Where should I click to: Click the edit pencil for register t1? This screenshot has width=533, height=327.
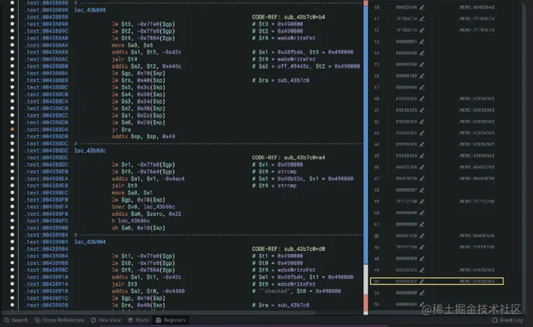(422, 19)
